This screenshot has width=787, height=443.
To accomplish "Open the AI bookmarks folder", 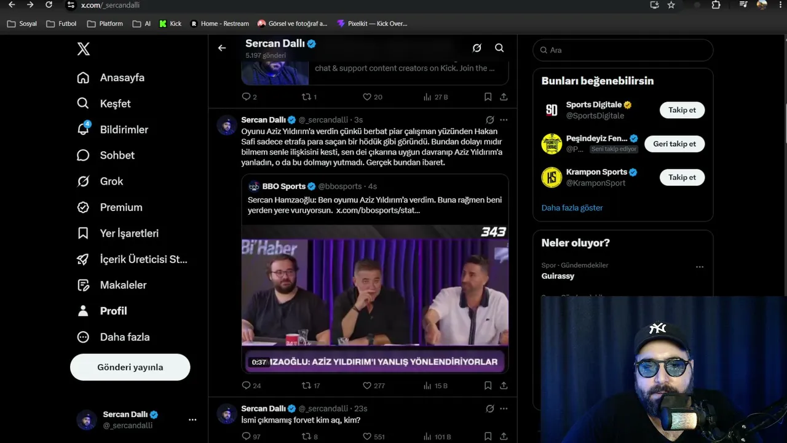I will [141, 23].
